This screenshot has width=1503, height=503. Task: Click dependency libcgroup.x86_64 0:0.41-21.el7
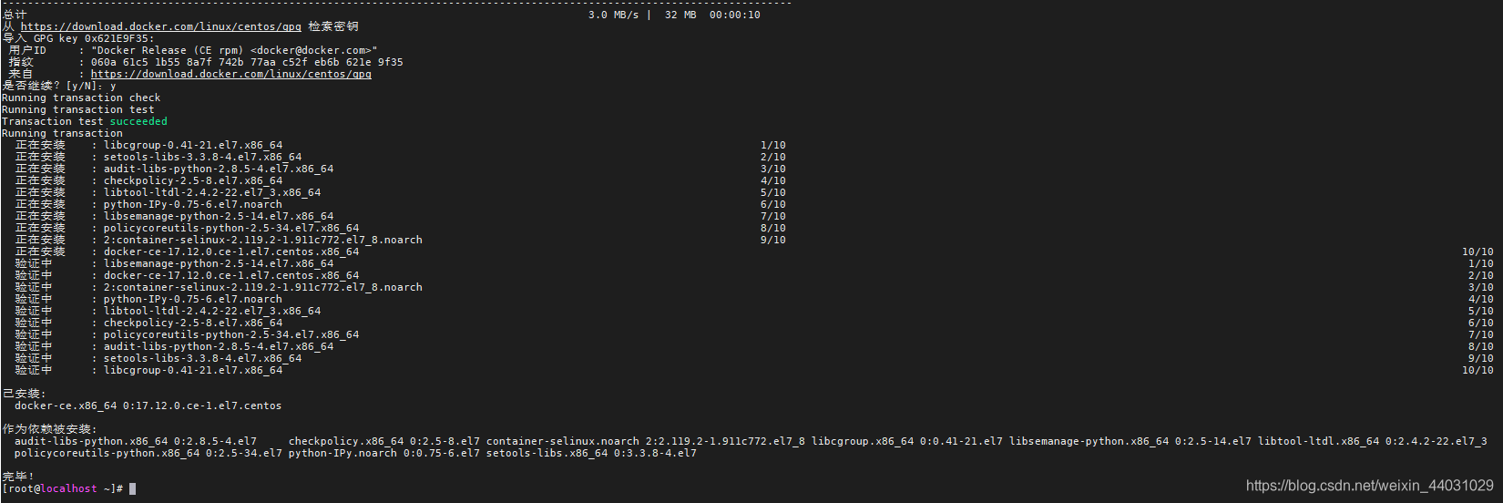[x=907, y=441]
